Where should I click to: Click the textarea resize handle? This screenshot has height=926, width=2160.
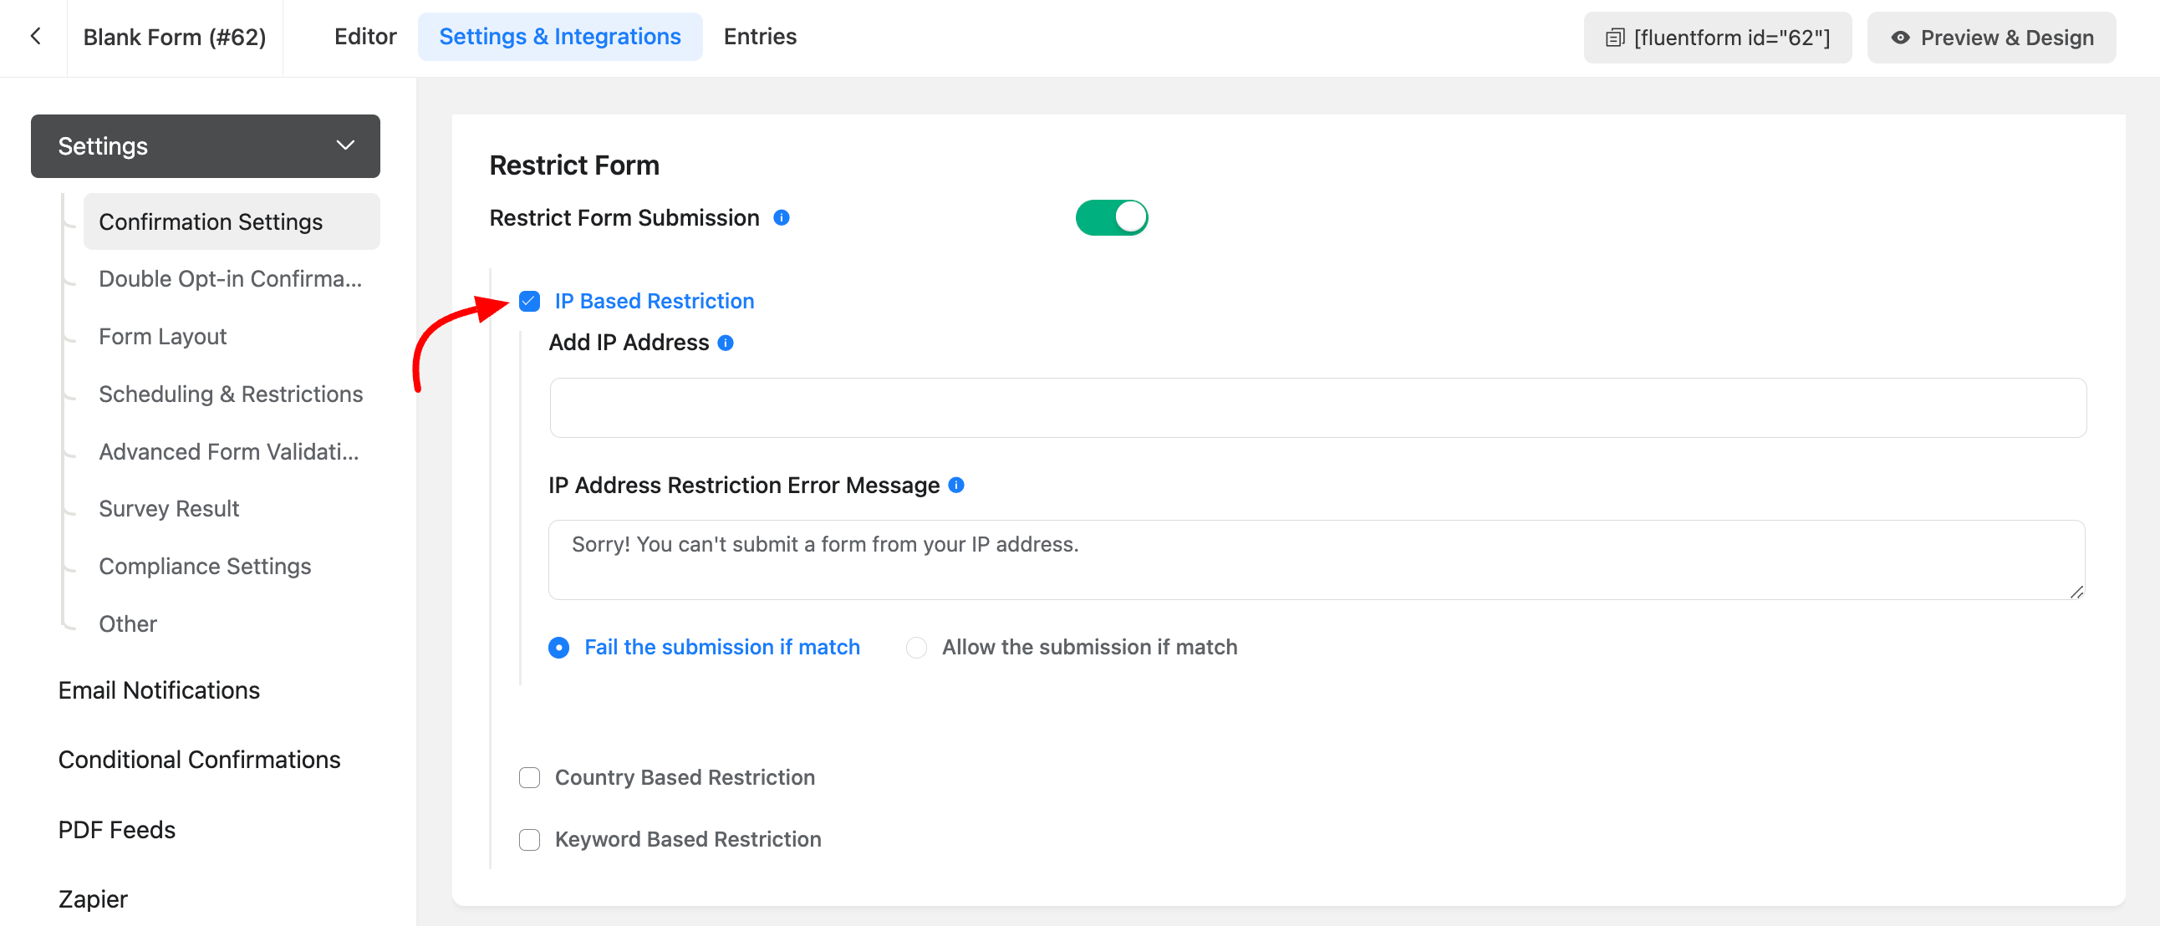[x=2076, y=592]
